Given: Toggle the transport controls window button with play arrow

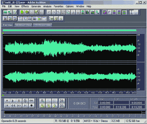Looking at the screenshot, I should 20,19.
